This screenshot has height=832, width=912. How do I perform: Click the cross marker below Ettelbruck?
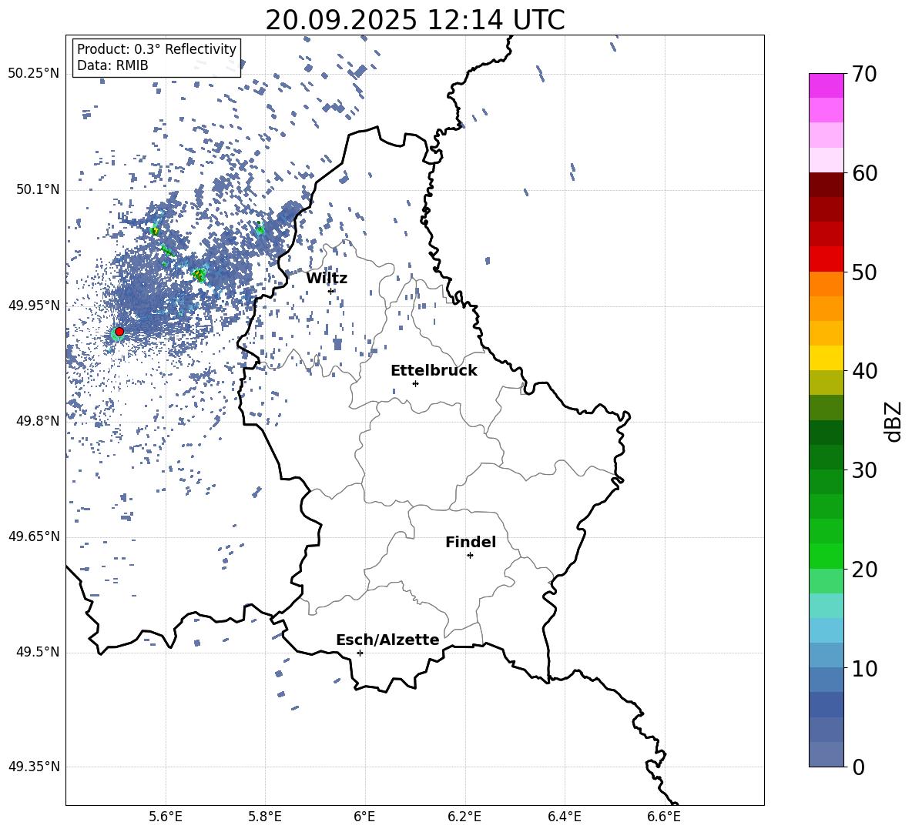click(x=415, y=383)
